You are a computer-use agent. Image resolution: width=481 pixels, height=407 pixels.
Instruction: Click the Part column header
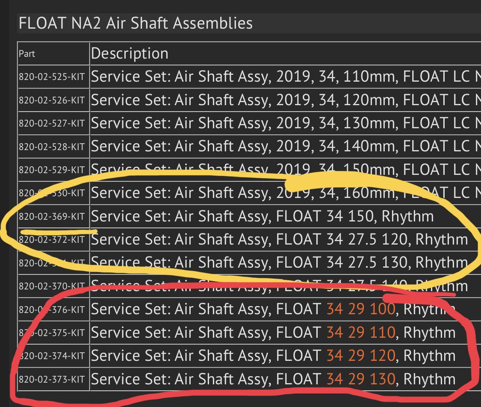(x=27, y=54)
